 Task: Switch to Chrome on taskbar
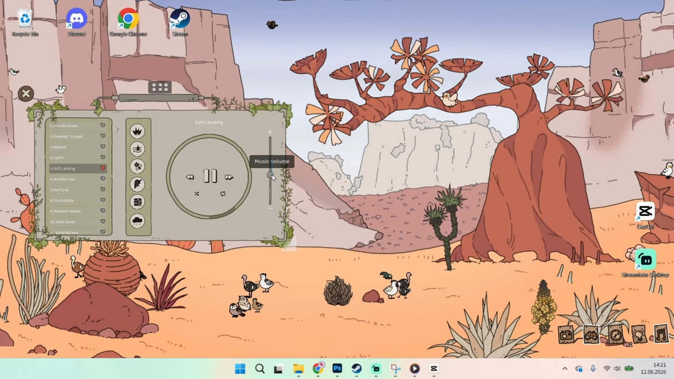point(318,369)
